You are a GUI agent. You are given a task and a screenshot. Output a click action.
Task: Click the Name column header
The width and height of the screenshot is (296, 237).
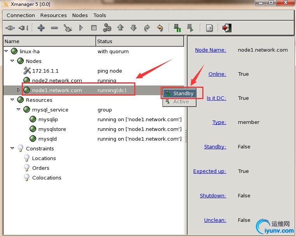(50, 41)
